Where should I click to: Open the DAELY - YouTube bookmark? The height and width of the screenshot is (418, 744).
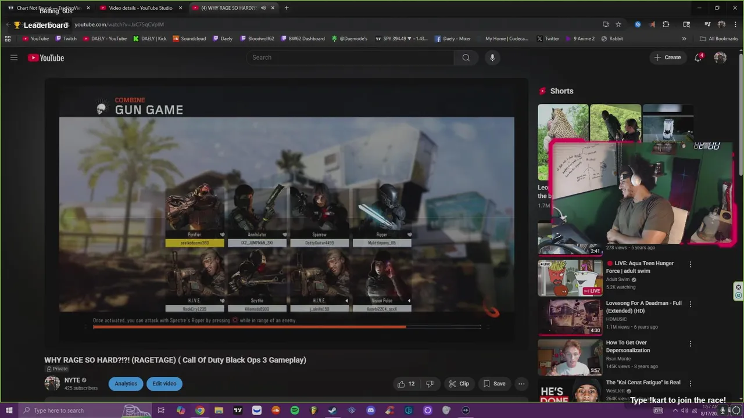(x=105, y=38)
